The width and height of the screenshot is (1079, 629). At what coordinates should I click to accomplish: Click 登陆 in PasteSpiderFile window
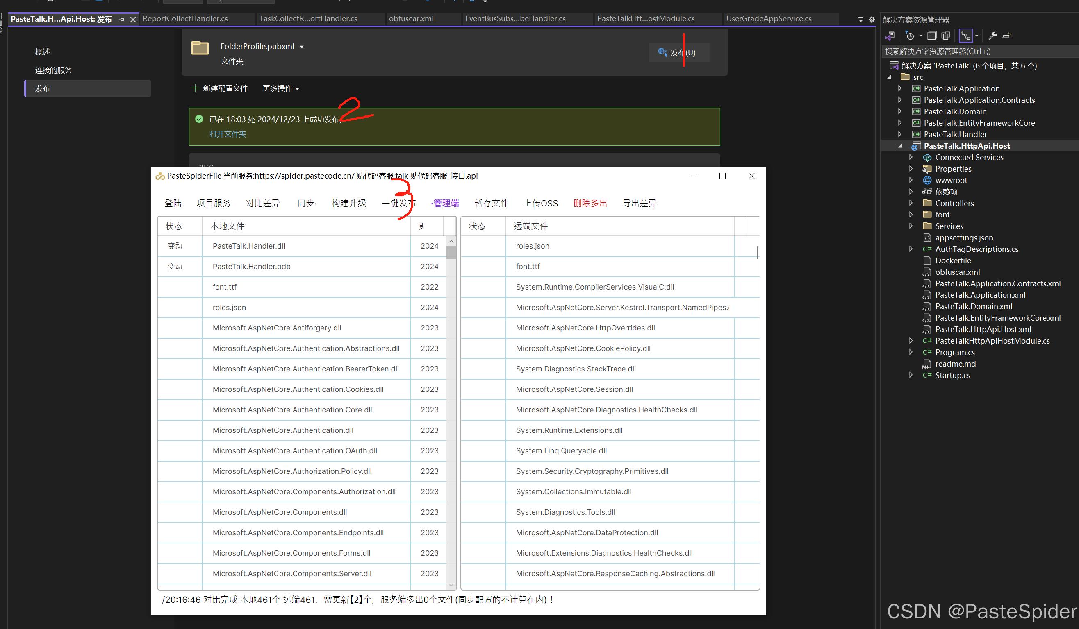pyautogui.click(x=173, y=203)
